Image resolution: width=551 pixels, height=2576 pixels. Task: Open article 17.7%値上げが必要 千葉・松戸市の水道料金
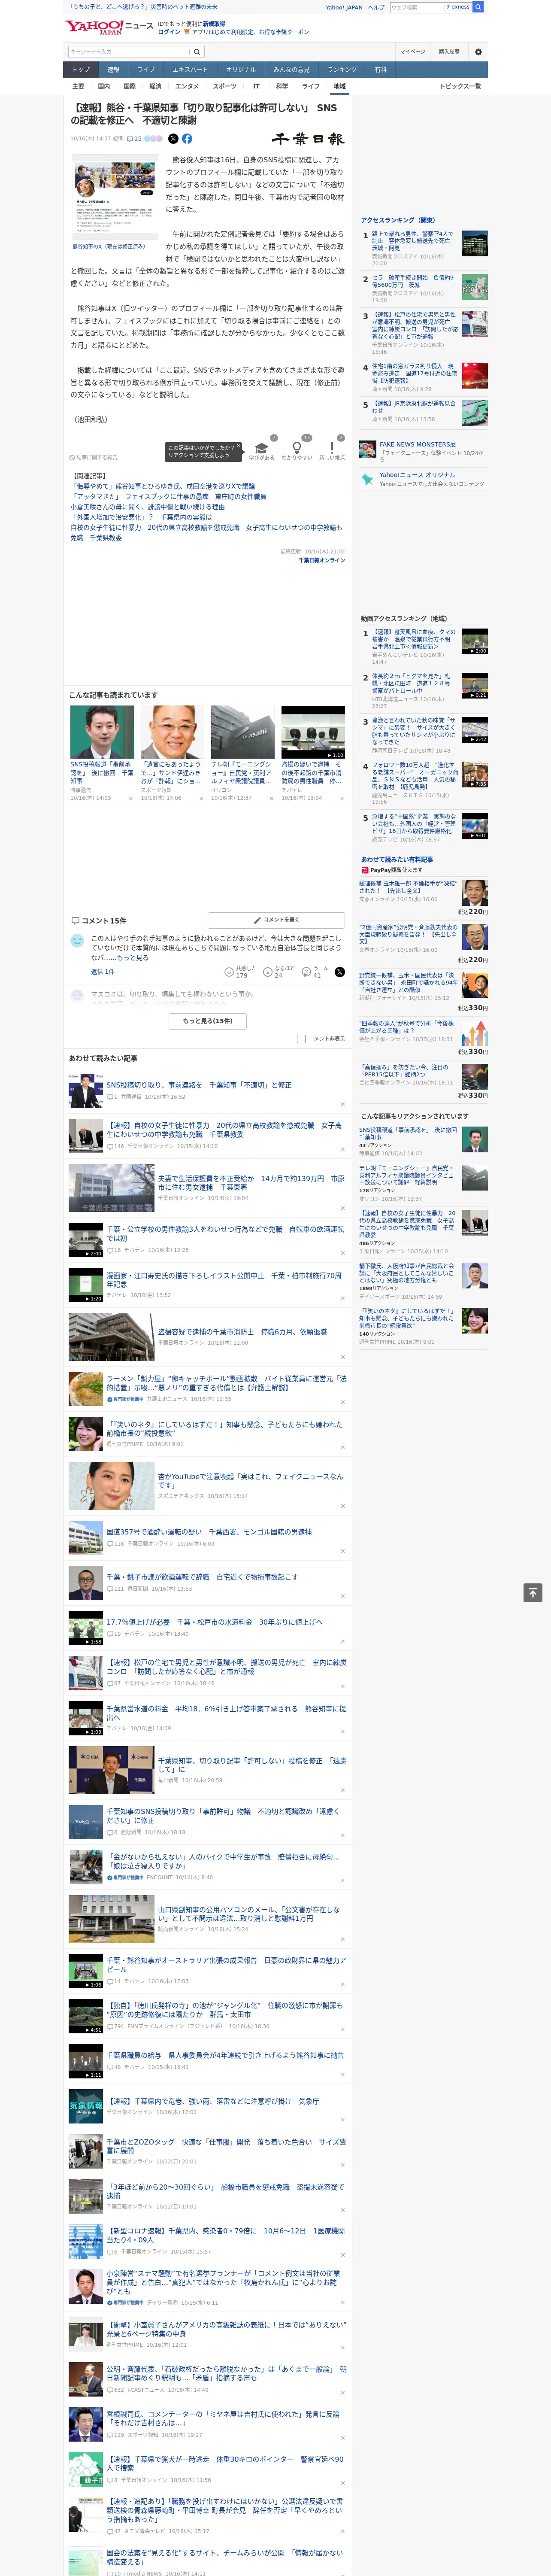pos(214,1622)
